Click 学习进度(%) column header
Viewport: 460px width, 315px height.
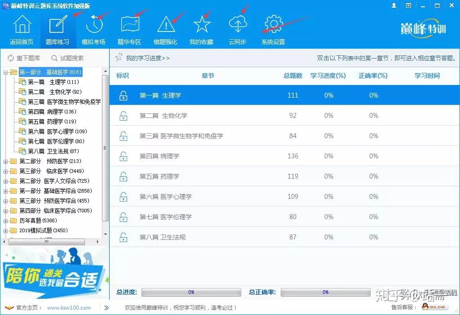328,76
